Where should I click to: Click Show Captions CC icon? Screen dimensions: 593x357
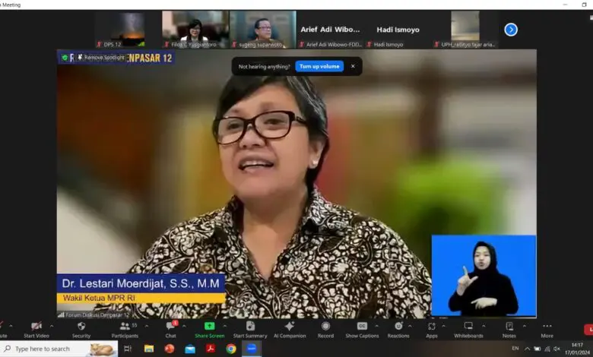point(362,326)
